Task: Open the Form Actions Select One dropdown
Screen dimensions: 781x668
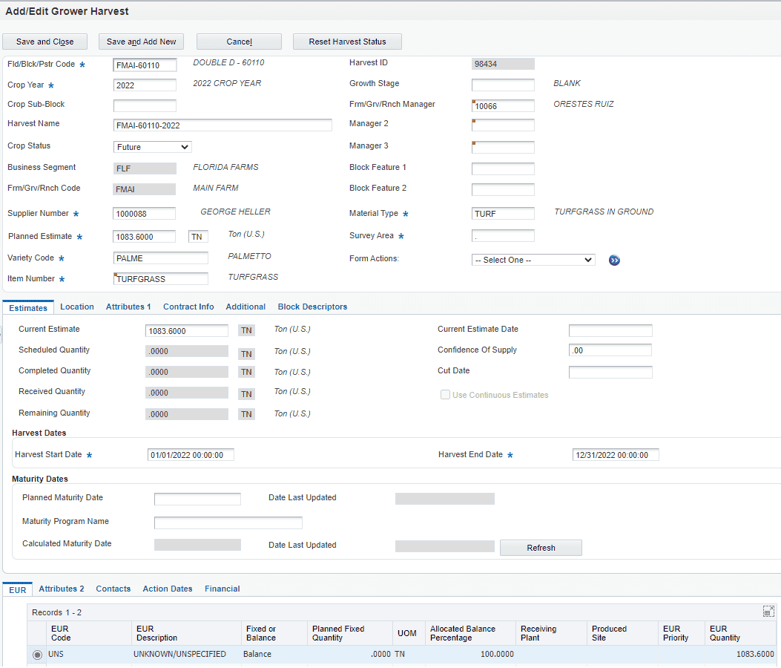Action: 533,260
